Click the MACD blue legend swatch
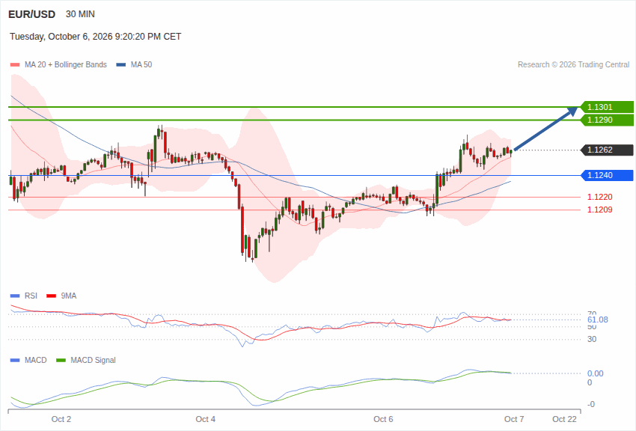The image size is (636, 431). coord(15,360)
